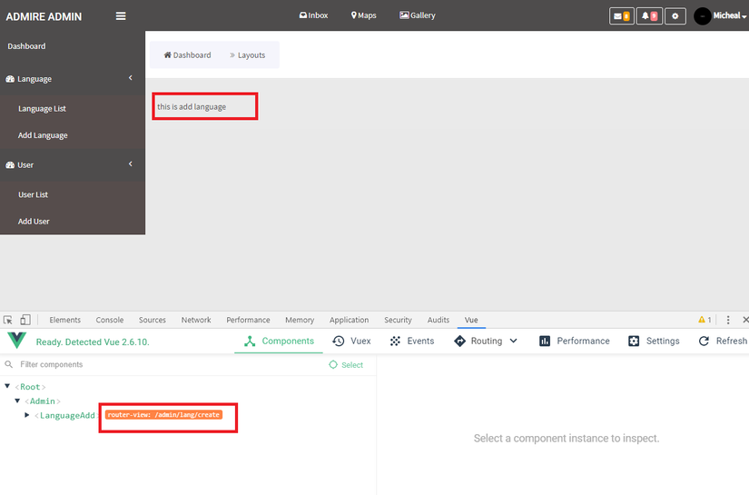Close the DevTools panel
This screenshot has width=749, height=495.
745,320
